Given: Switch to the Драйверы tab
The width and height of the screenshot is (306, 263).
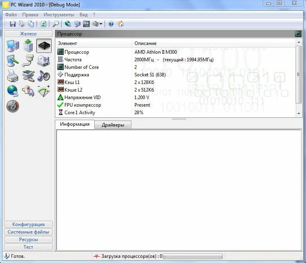Looking at the screenshot, I should coord(113,125).
